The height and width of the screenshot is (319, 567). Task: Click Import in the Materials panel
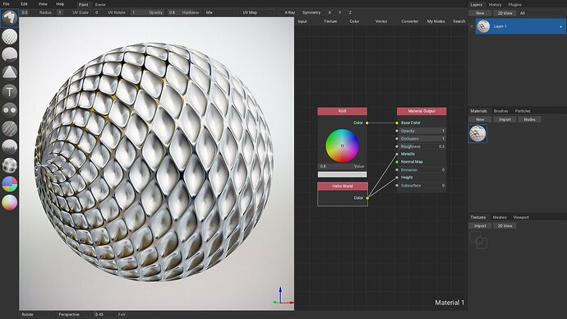coord(505,119)
